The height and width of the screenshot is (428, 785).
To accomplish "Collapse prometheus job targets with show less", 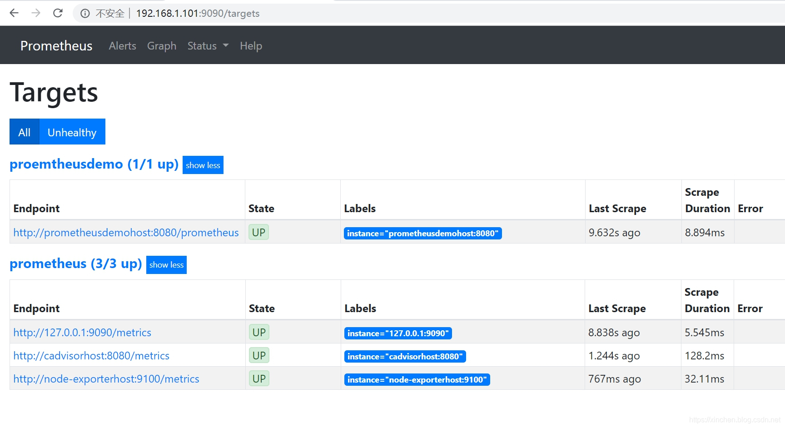I will pyautogui.click(x=166, y=265).
